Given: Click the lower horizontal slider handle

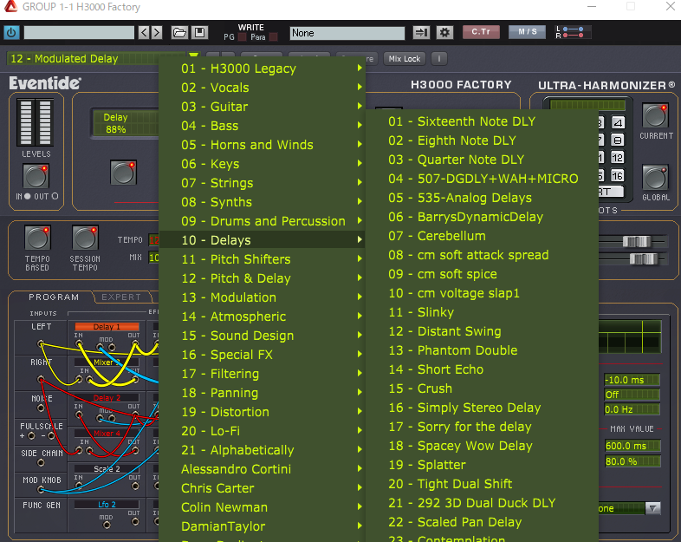Looking at the screenshot, I should 643,259.
